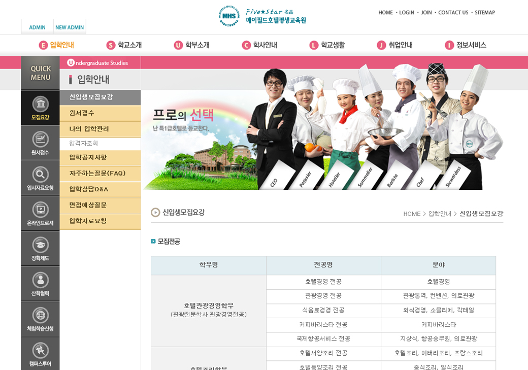Click 입학안내 in the breadcrumb
This screenshot has height=370, width=528.
[440, 214]
